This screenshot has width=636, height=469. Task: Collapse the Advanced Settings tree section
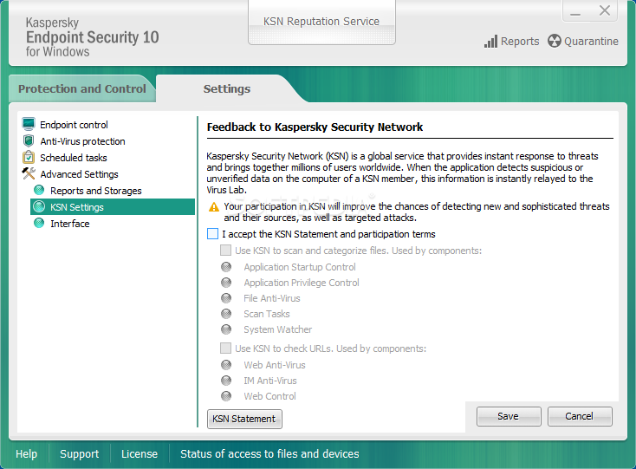coord(78,174)
